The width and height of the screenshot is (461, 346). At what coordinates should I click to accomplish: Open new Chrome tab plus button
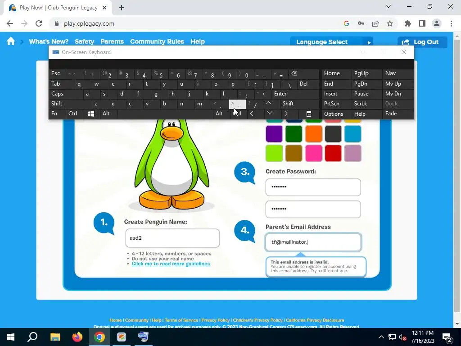coord(122,8)
